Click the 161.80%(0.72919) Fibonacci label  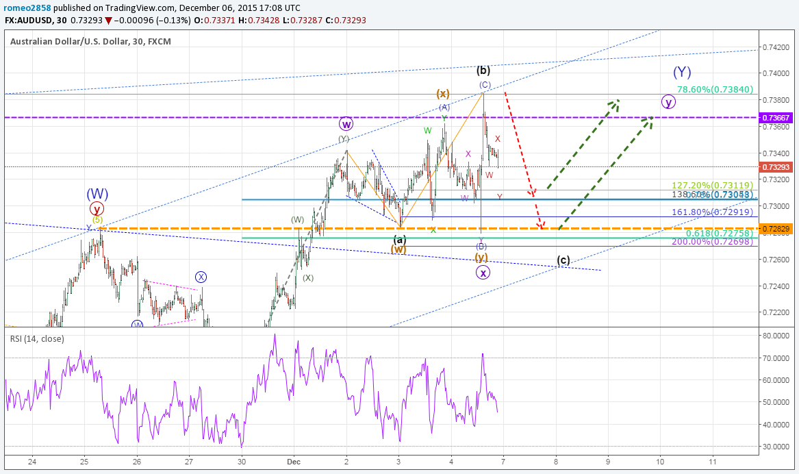tap(712, 212)
